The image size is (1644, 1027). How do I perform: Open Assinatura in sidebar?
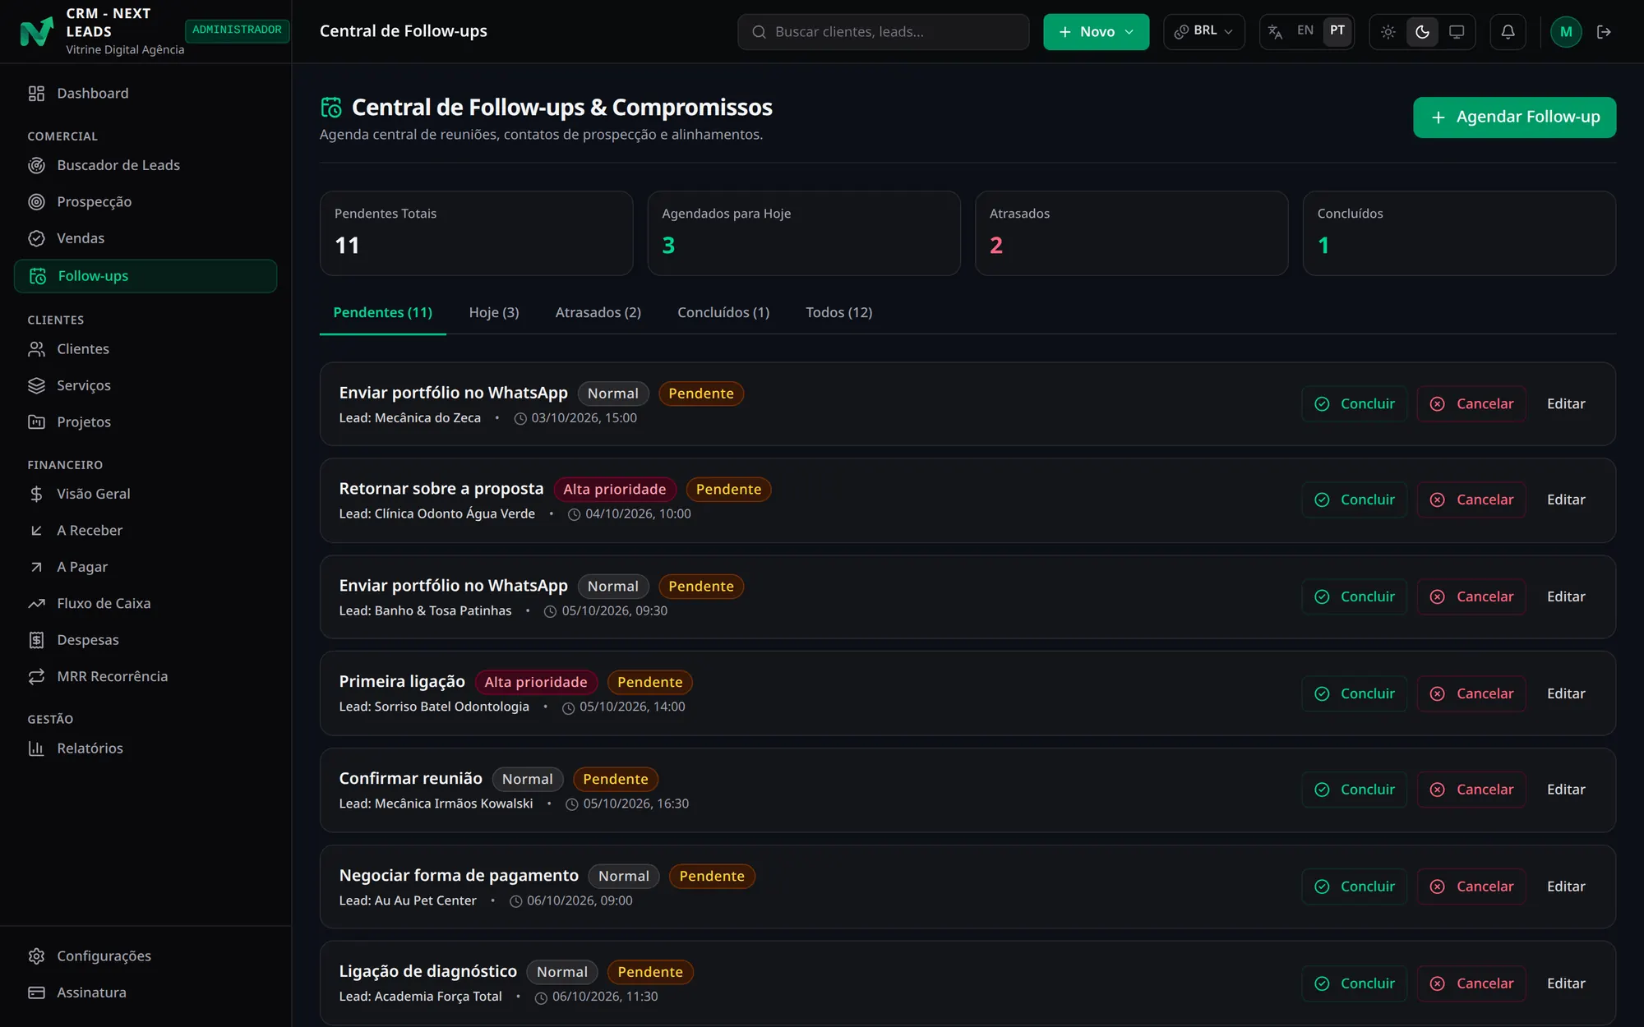[x=145, y=992]
